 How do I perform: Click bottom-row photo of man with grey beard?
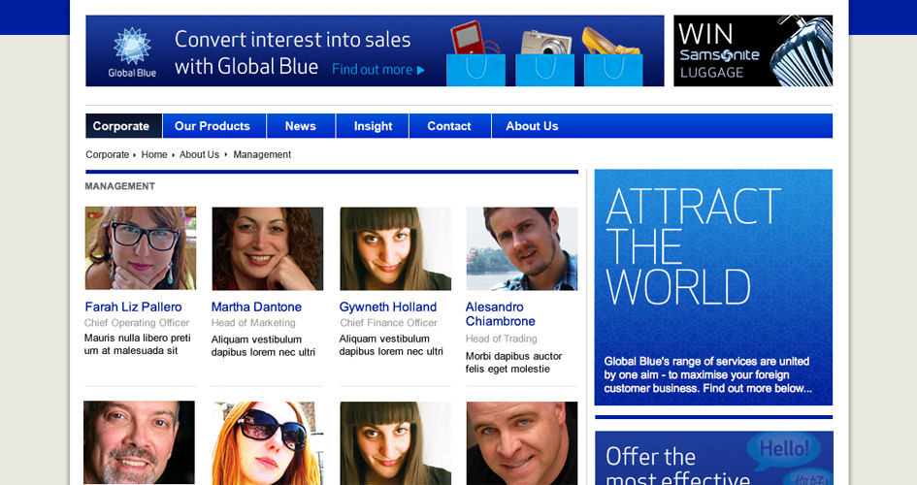tap(139, 442)
